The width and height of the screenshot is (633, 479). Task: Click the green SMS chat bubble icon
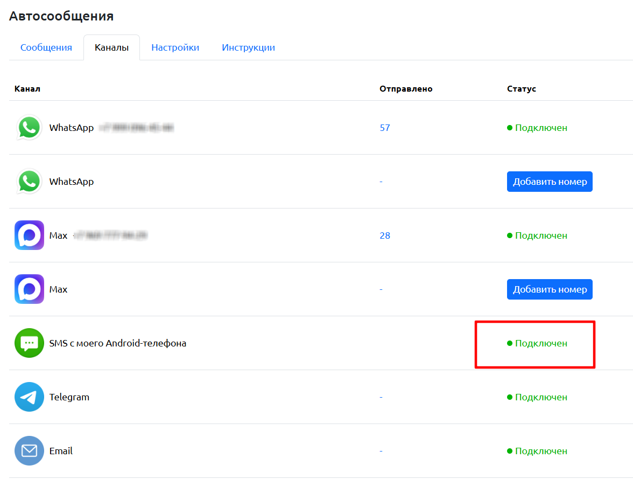tap(29, 343)
